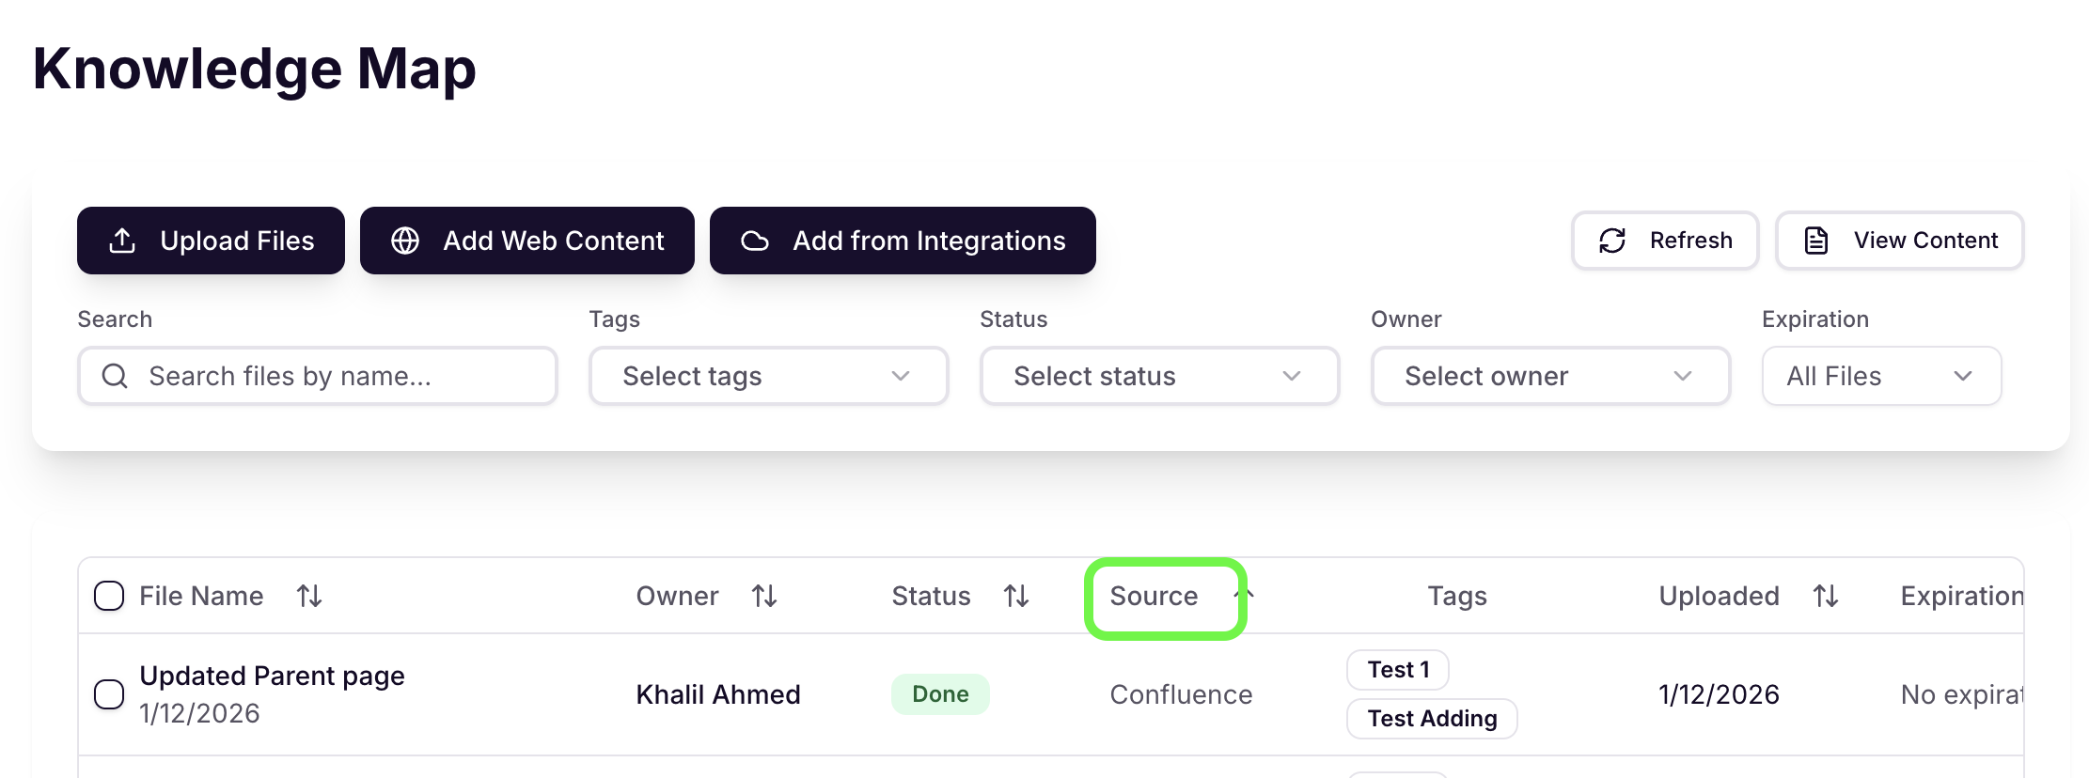Click the Expiration column header
This screenshot has height=778, width=2089.
click(1961, 596)
